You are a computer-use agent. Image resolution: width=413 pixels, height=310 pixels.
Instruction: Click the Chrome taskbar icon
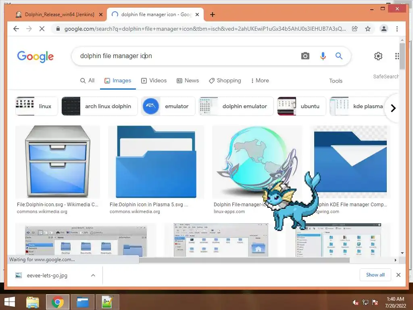tap(58, 302)
